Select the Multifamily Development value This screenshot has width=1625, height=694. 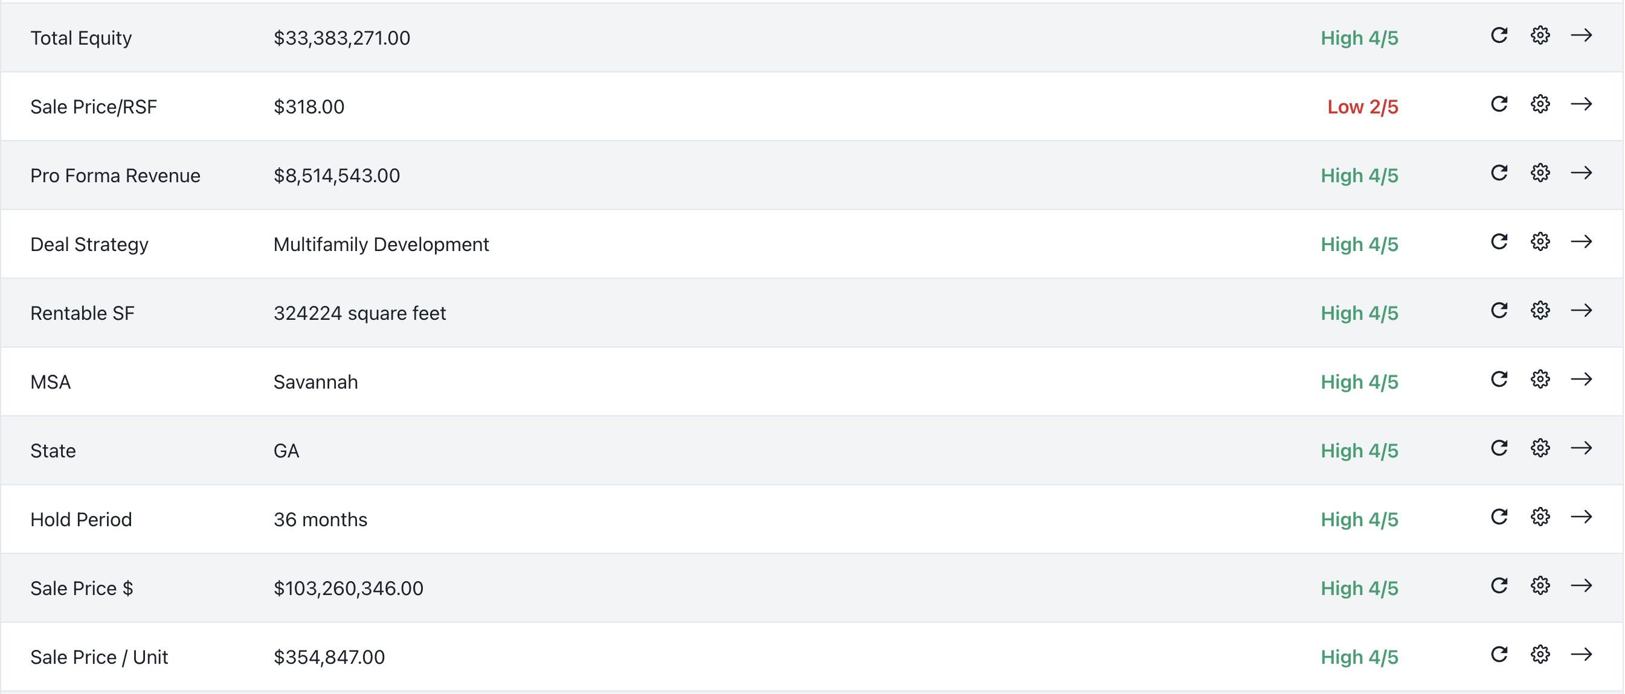[x=381, y=244]
